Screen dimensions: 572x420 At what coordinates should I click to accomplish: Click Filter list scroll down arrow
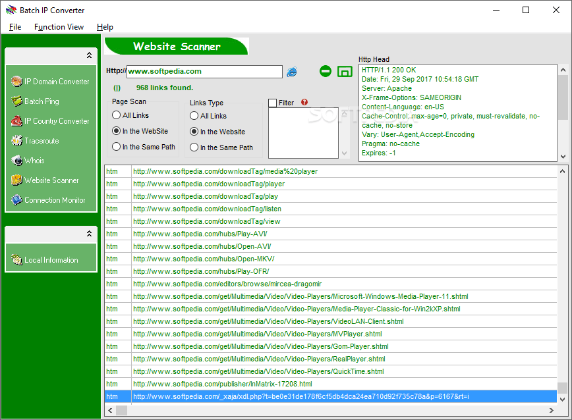coord(344,153)
